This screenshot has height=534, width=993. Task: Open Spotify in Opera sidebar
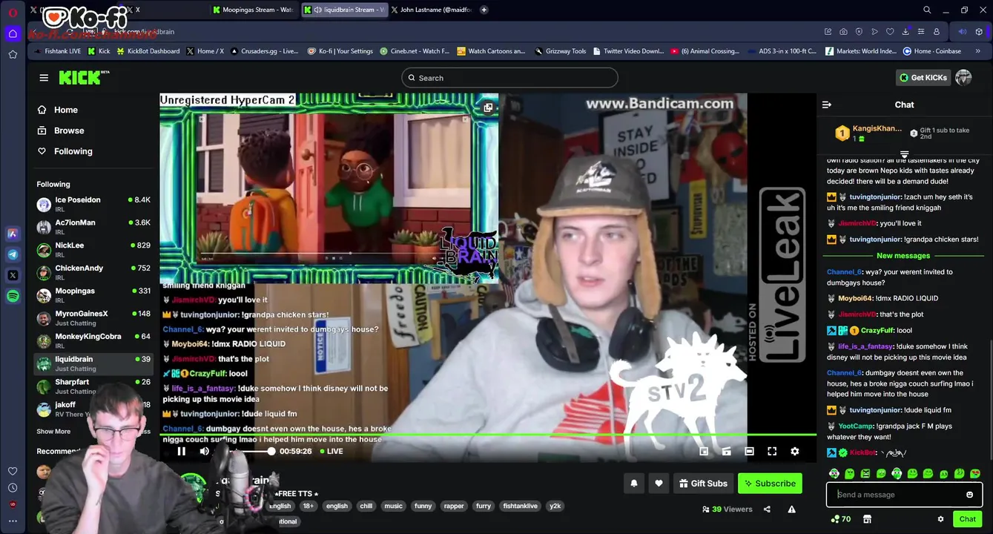click(13, 296)
